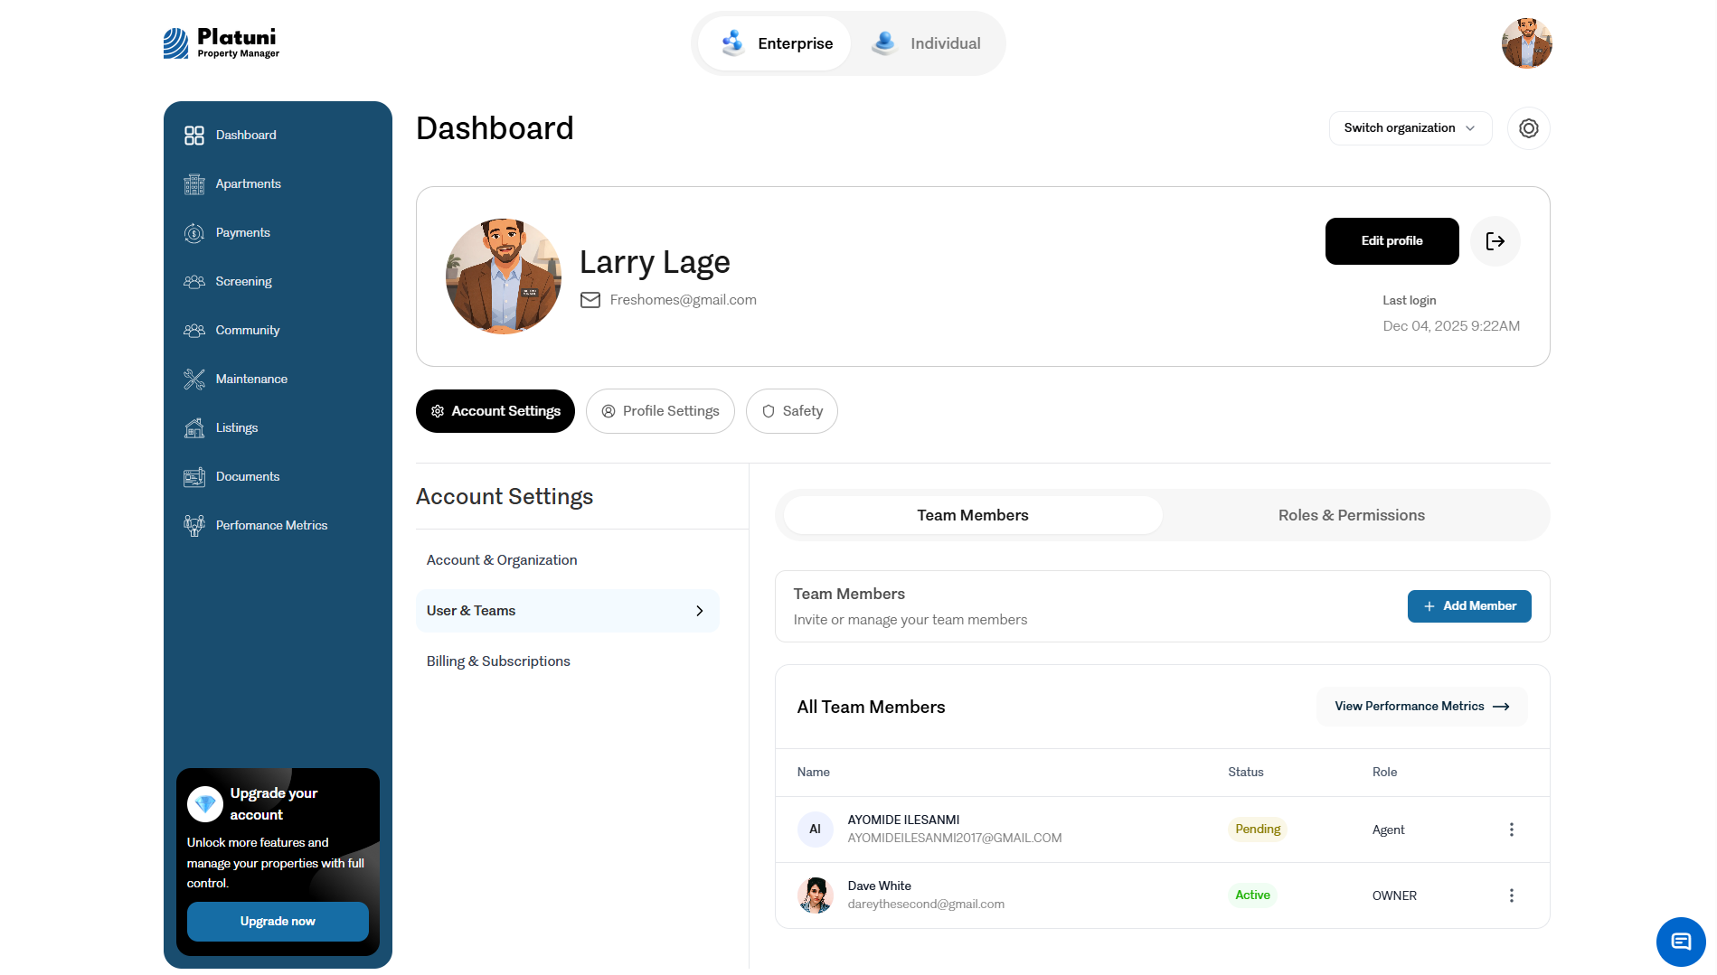
Task: Open three-dot menu for Dave White
Action: pyautogui.click(x=1512, y=895)
